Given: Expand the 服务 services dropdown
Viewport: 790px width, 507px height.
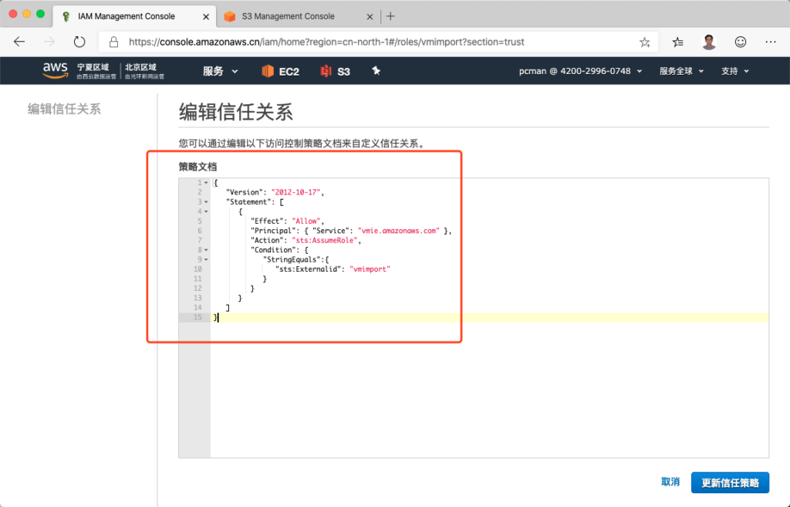Looking at the screenshot, I should tap(220, 71).
